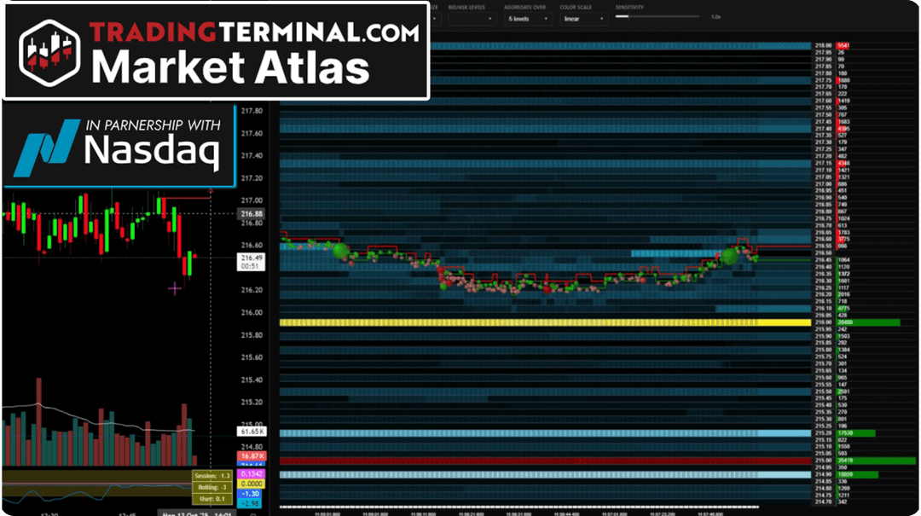
Task: Click the large green trade bubble on the right
Action: (731, 255)
